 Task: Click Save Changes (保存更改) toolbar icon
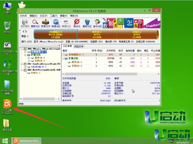coord(25,23)
